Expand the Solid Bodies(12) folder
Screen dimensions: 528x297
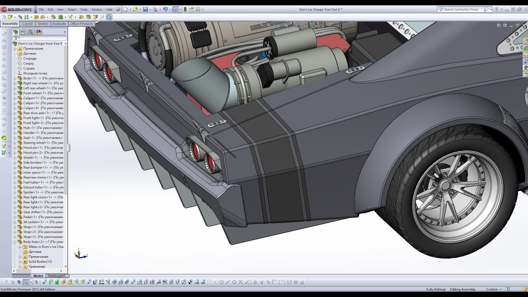coord(20,262)
